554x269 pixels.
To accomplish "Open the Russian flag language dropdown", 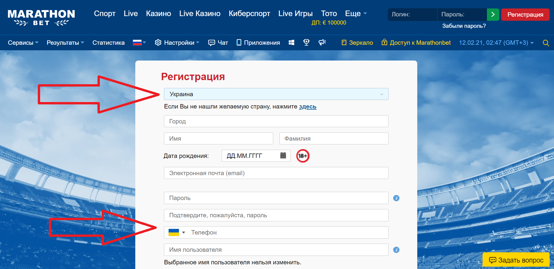I will coord(139,43).
